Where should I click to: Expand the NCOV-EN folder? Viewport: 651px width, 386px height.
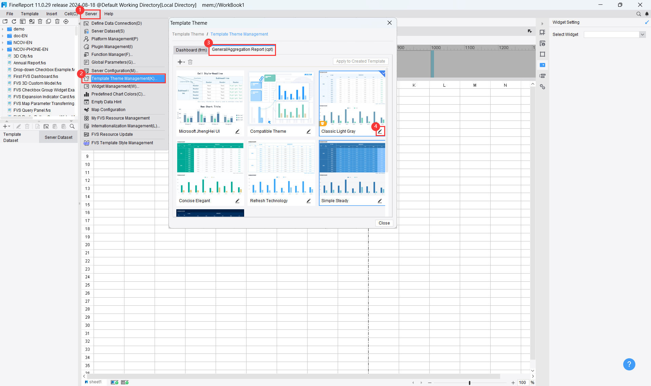pos(3,43)
